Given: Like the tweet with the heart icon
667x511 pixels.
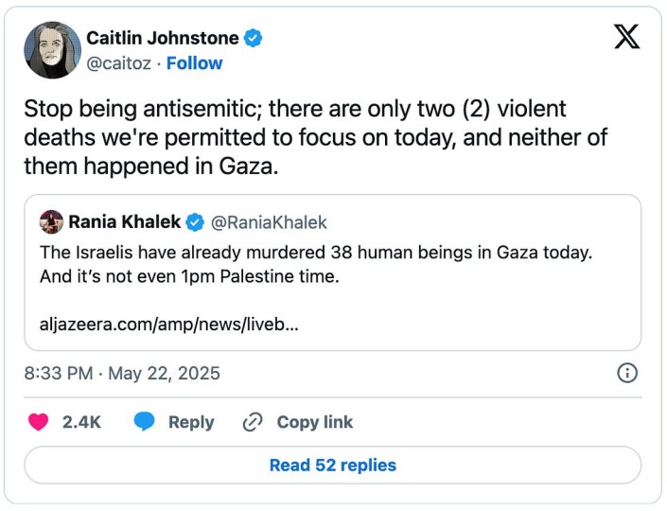Looking at the screenshot, I should (38, 422).
